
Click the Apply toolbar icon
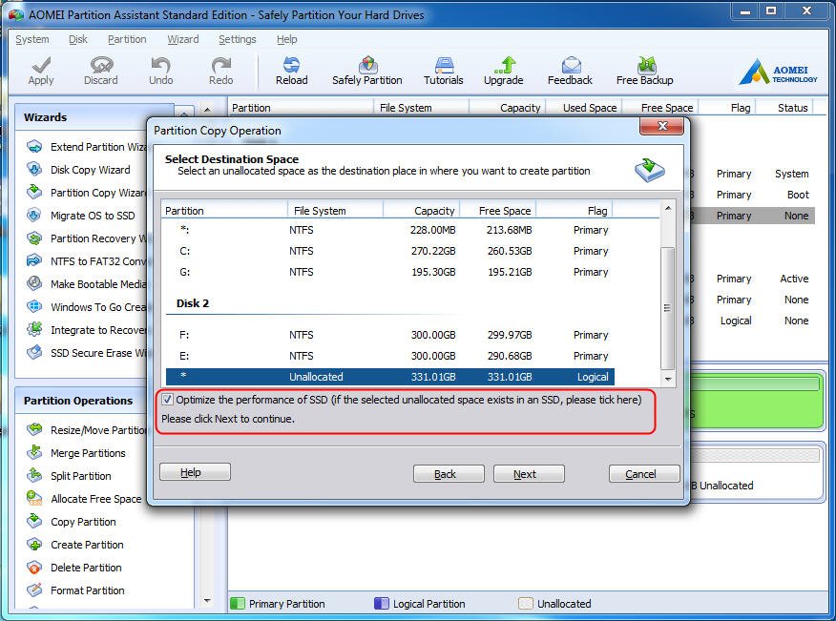(41, 72)
